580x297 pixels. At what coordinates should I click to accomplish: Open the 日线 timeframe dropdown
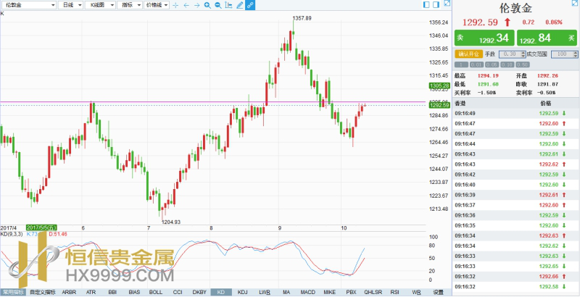70,5
